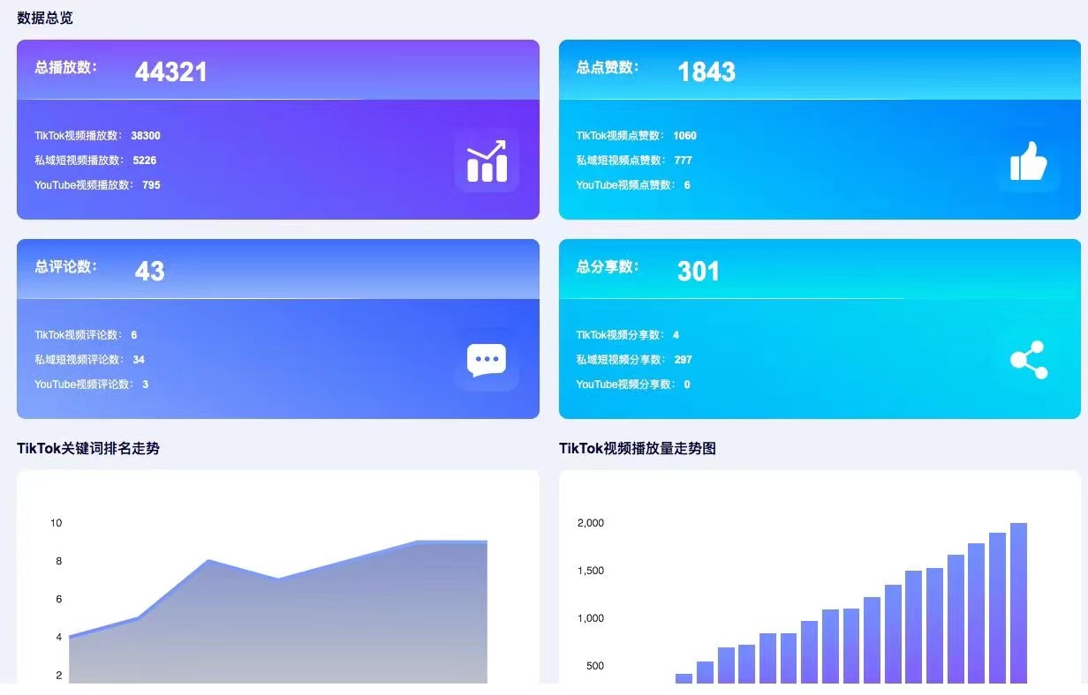Click the growth chart icon in plays card

(x=487, y=161)
